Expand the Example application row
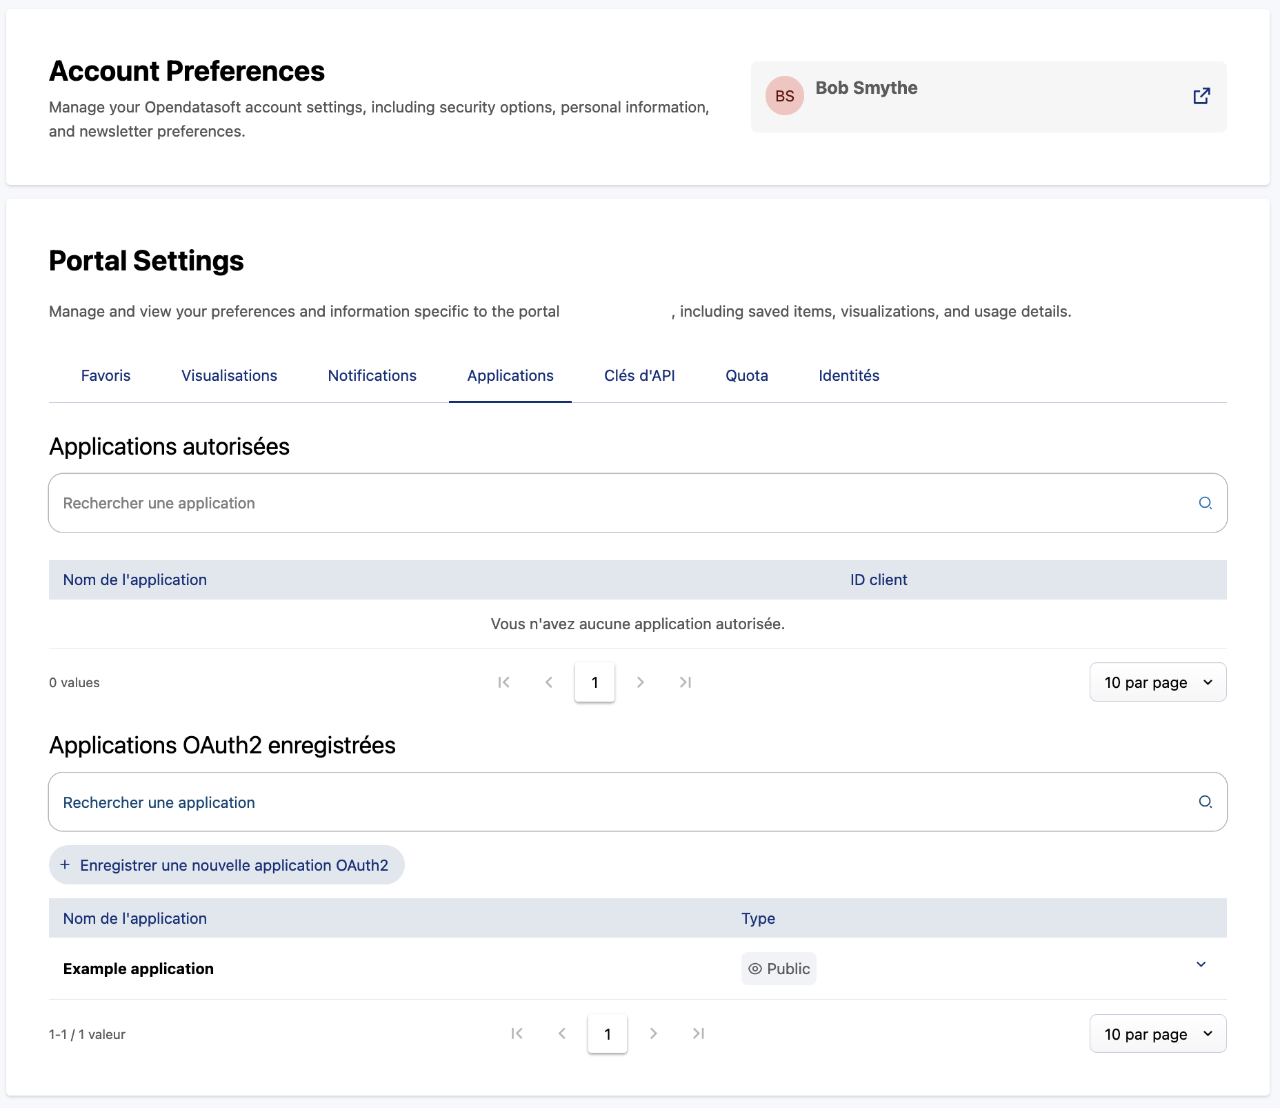Viewport: 1280px width, 1108px height. (1201, 964)
